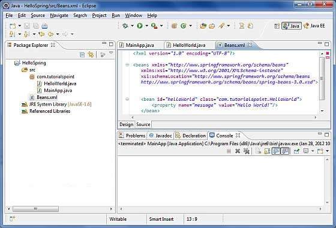Image resolution: width=336 pixels, height=228 pixels.
Task: Open the Package Explorer view menu triangle
Action: (111, 53)
